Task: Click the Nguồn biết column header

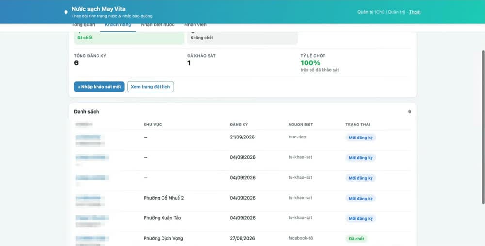Action: coord(301,125)
